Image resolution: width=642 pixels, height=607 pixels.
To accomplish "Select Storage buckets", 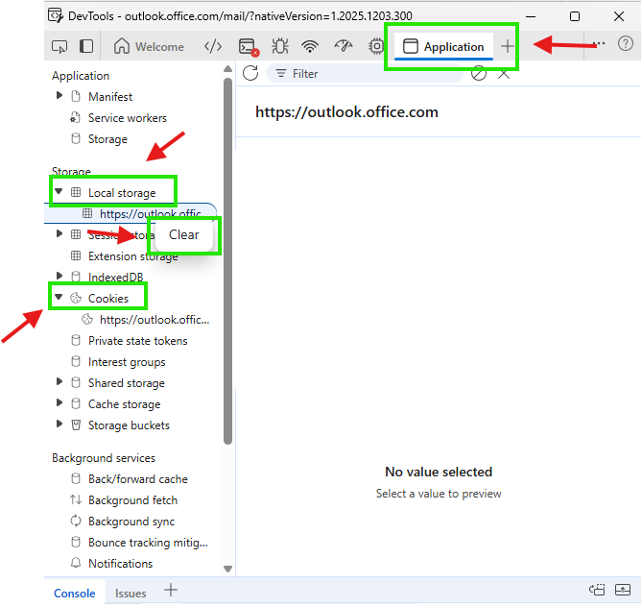I will [x=129, y=425].
